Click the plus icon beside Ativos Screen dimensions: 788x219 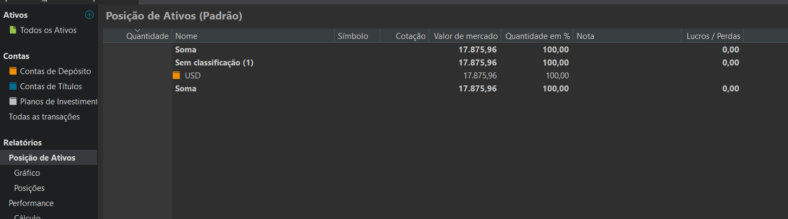coord(89,15)
